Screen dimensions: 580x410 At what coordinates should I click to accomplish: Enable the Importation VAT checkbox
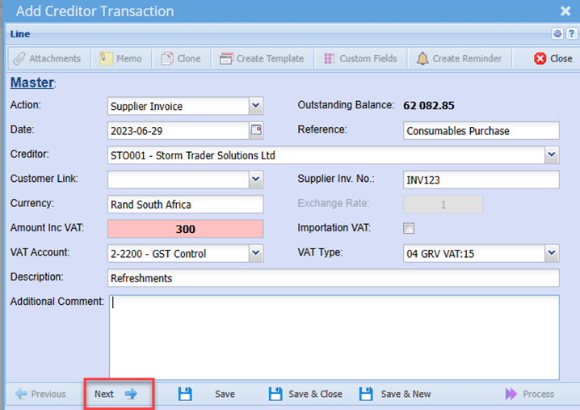409,228
